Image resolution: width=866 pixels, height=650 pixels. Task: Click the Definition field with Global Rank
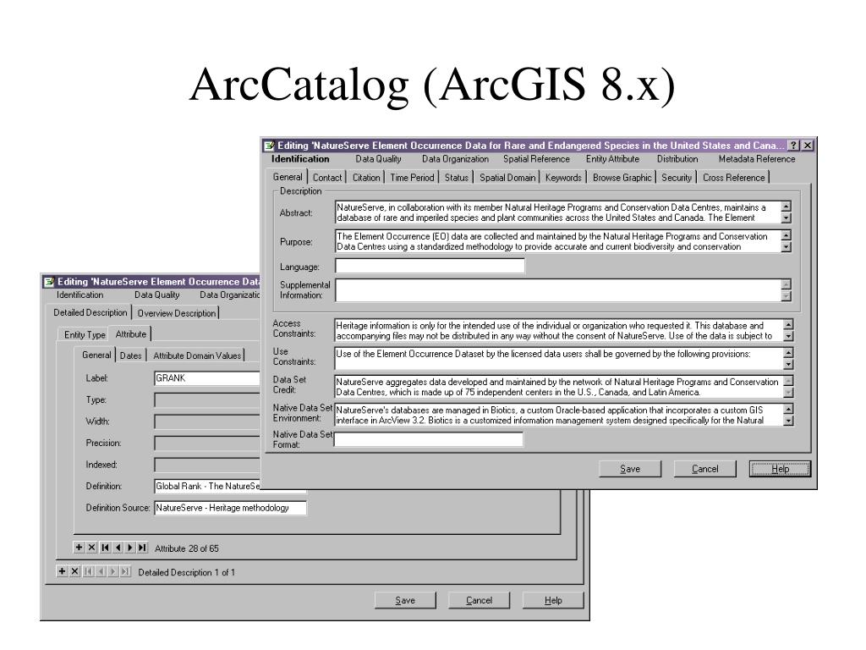point(206,487)
